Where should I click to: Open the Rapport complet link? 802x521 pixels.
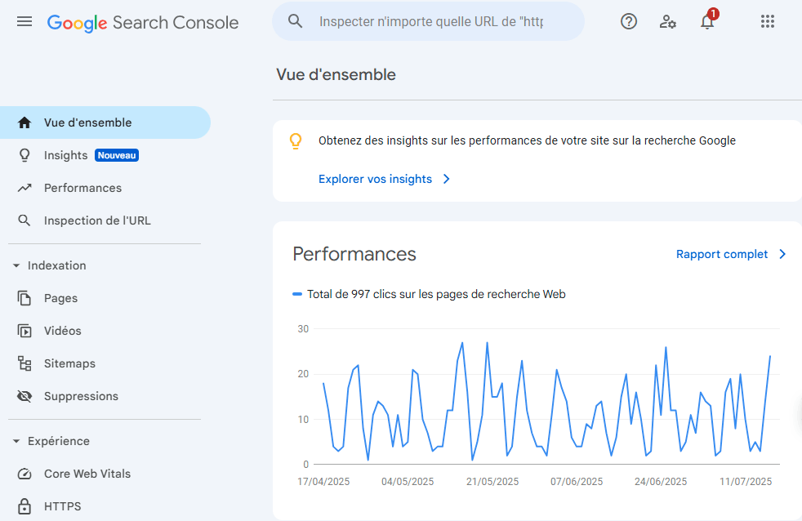coord(722,254)
